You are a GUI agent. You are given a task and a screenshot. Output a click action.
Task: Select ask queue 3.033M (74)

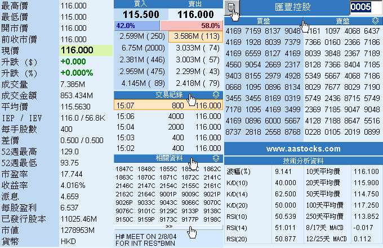(198, 48)
